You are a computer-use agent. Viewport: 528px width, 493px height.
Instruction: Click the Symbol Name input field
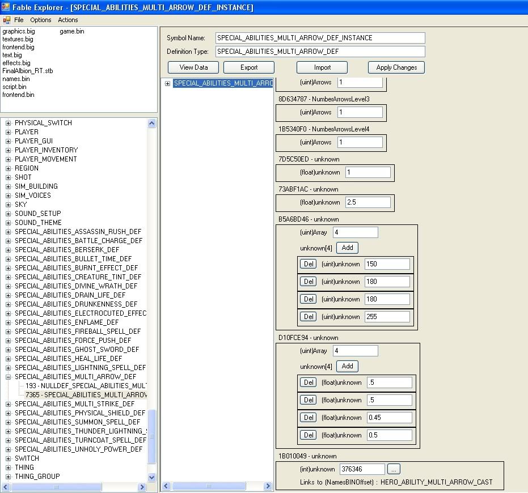click(x=320, y=38)
